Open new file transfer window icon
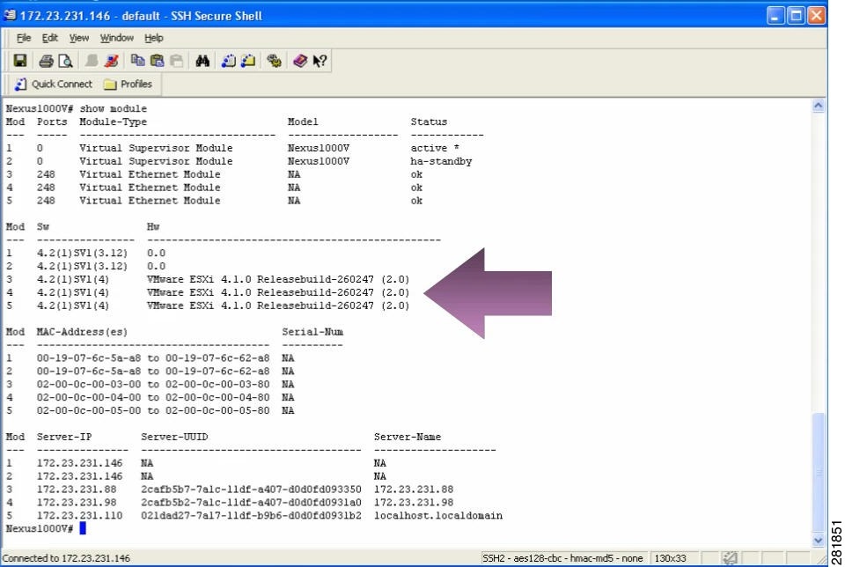This screenshot has height=567, width=845. [x=248, y=61]
